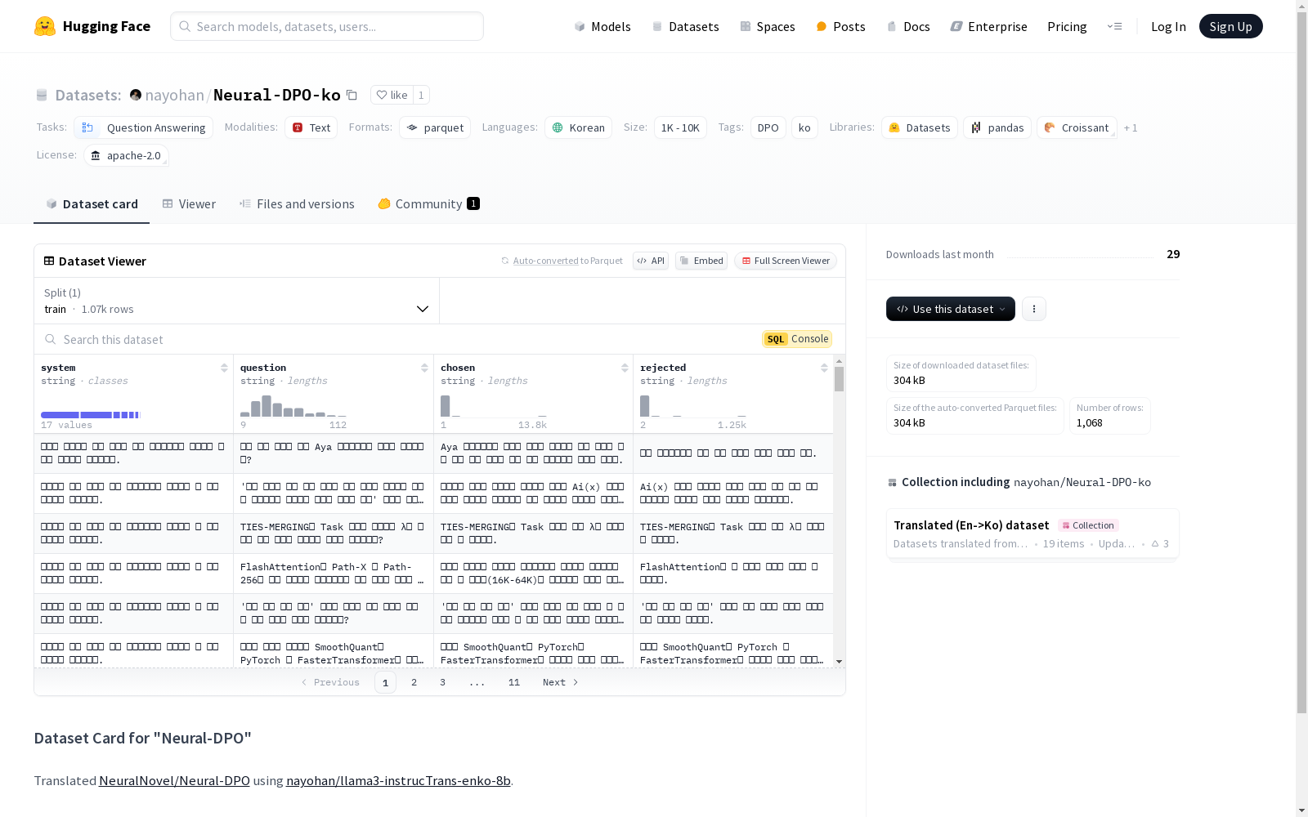Click the sort icon on rejected column
Screen dimensions: 1308x817
[x=824, y=368]
